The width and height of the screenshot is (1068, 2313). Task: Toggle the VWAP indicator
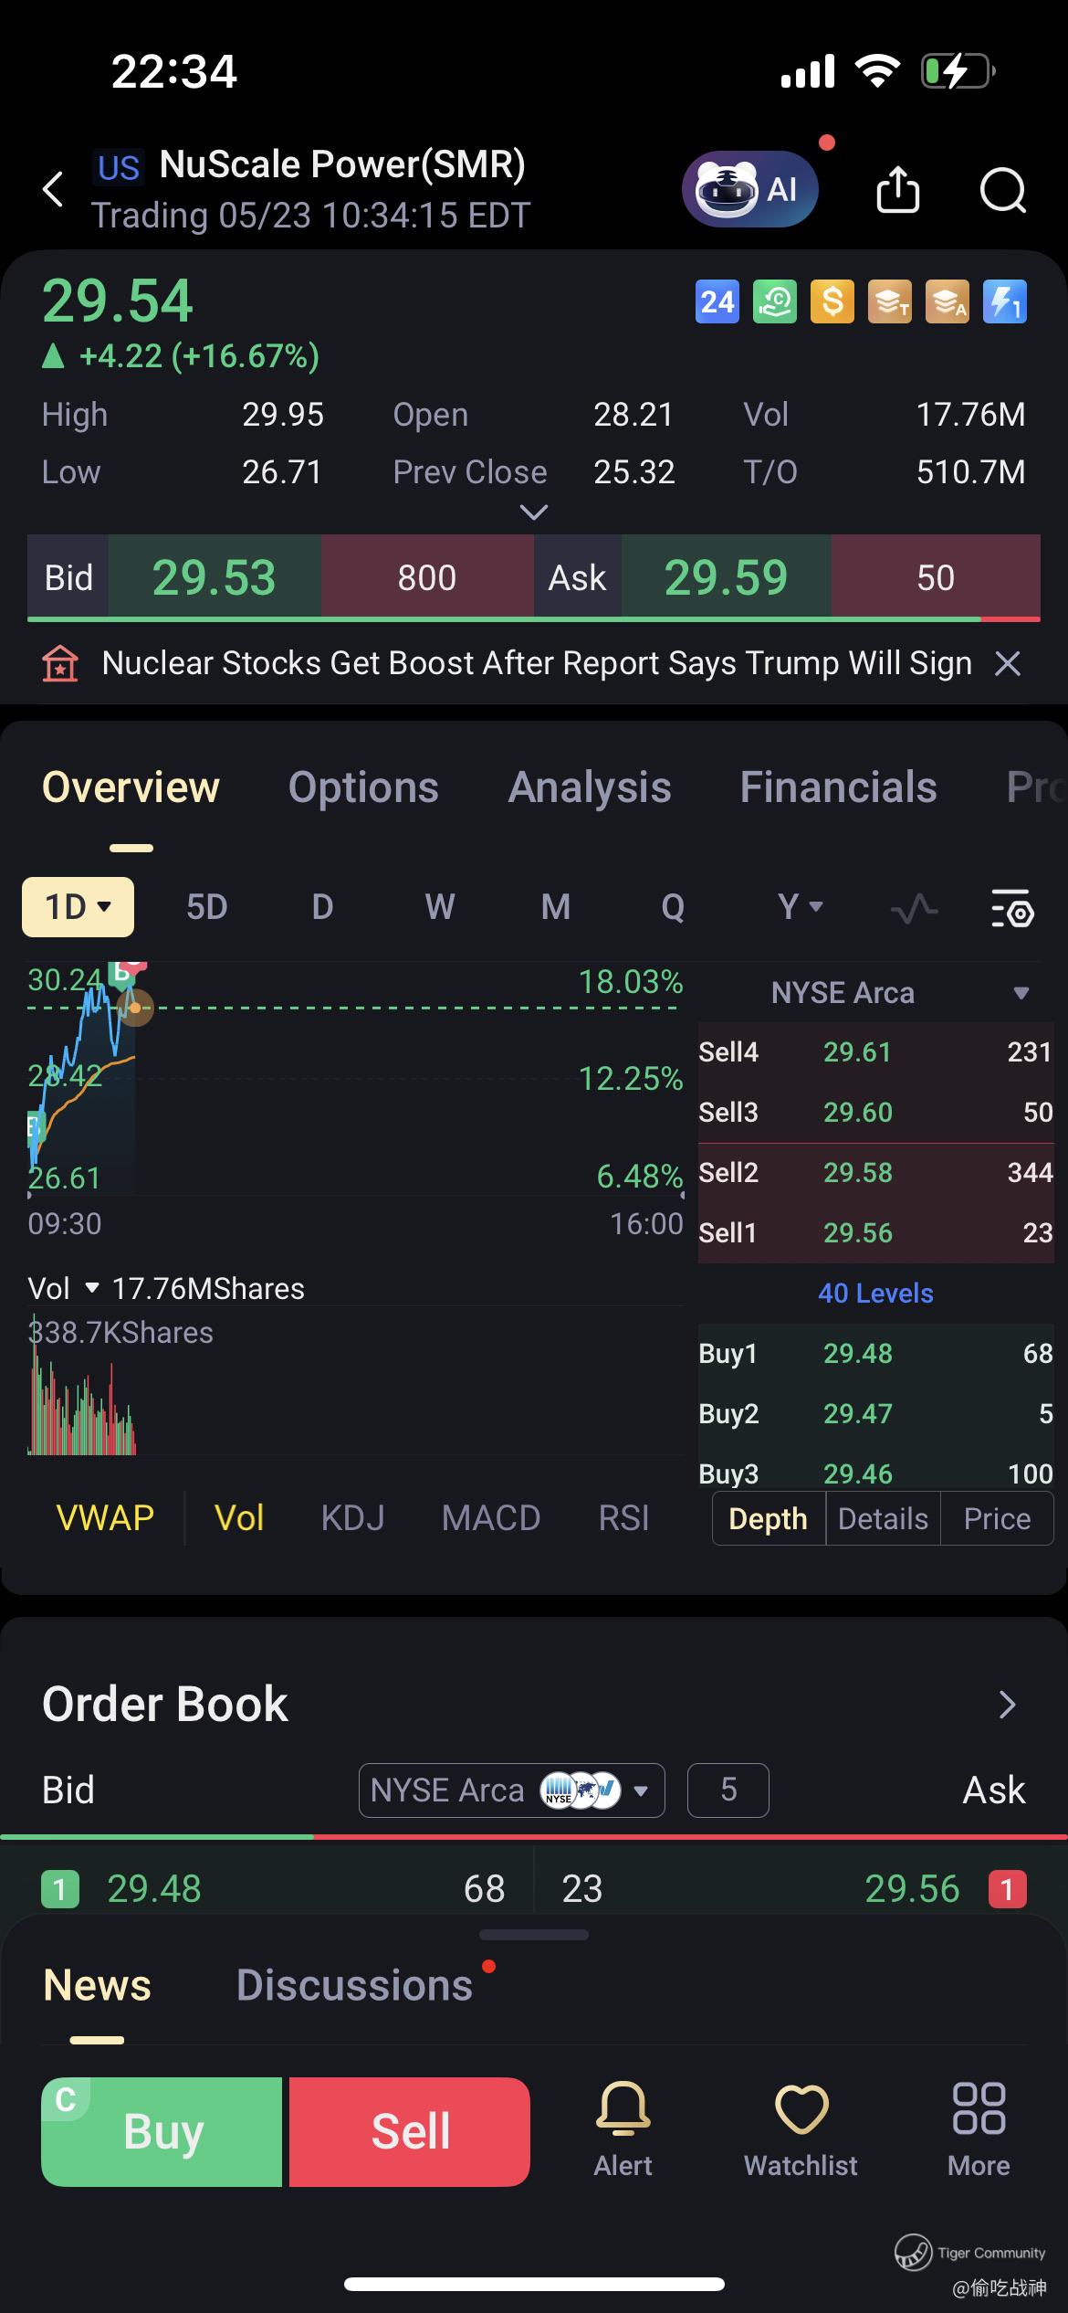pyautogui.click(x=105, y=1518)
